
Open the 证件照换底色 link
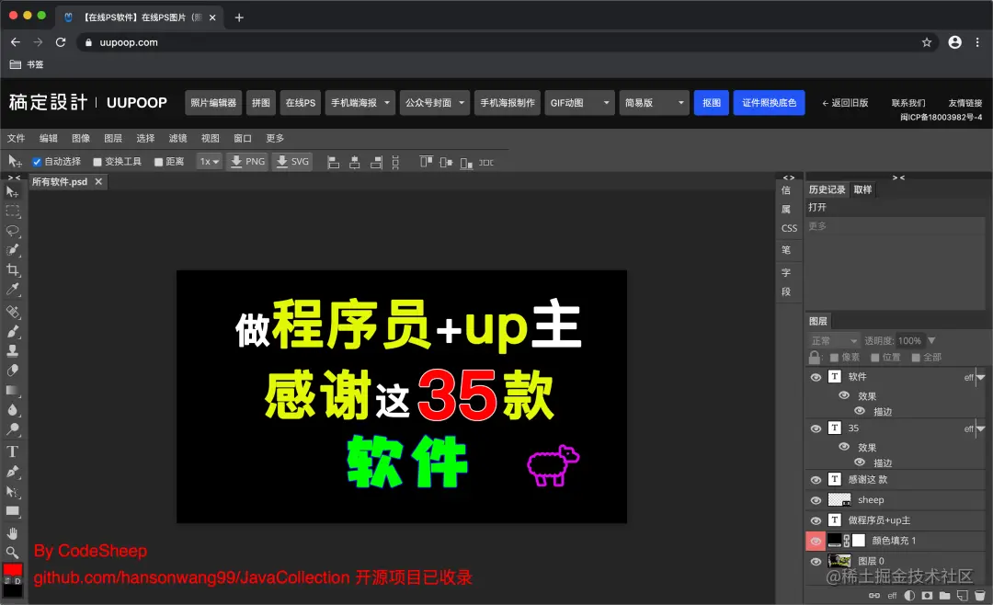click(x=770, y=103)
